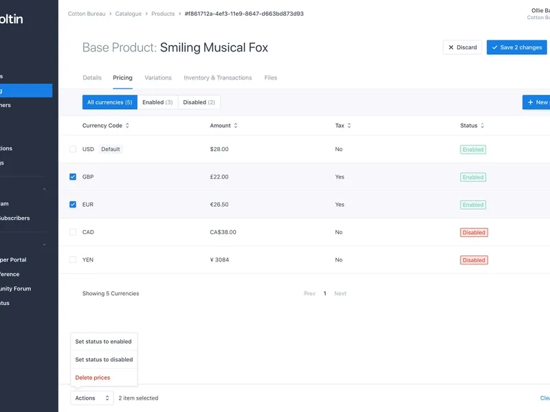Click the Amount column sort arrows
Viewport: 550px width, 412px height.
(x=236, y=126)
